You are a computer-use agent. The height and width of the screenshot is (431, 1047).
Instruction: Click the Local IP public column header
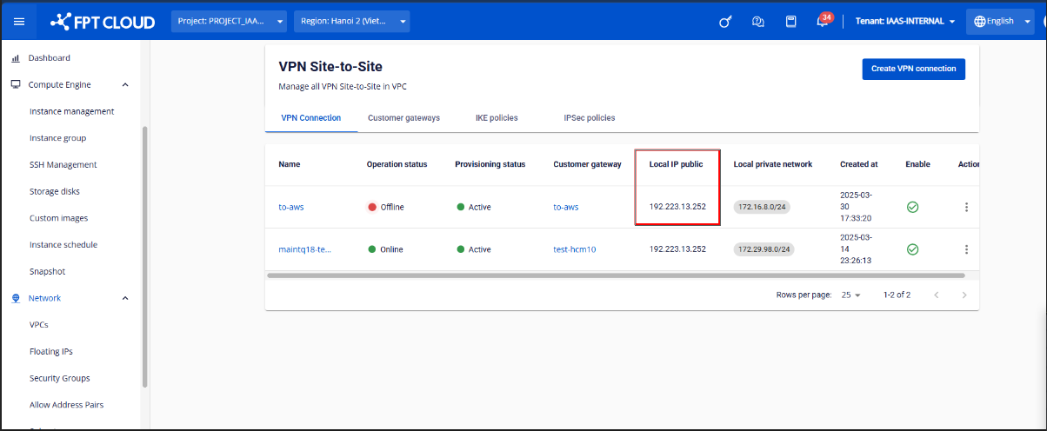pyautogui.click(x=677, y=164)
